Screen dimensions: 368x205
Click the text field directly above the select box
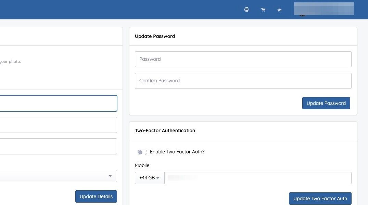(x=58, y=146)
